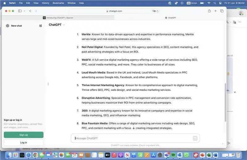The image size is (247, 160).
Task: Open the Safari menu in menu bar
Action: click(x=12, y=3)
